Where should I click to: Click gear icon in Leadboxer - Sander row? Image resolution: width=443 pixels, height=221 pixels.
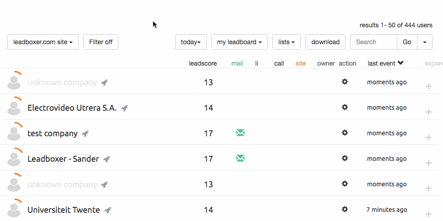tap(345, 158)
